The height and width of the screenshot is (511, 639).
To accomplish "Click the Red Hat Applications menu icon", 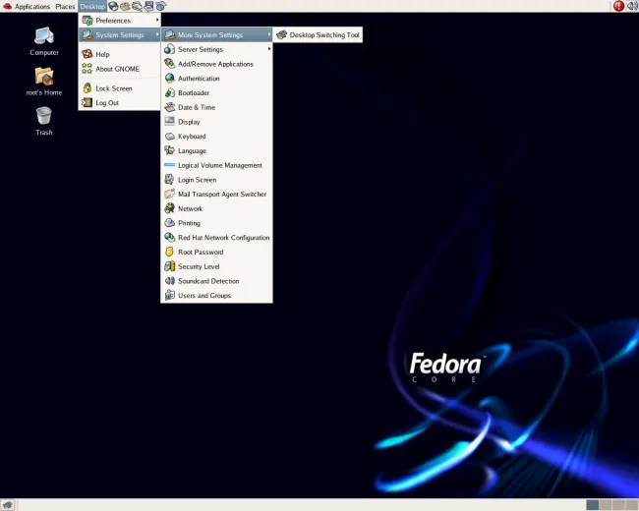I will (x=7, y=6).
